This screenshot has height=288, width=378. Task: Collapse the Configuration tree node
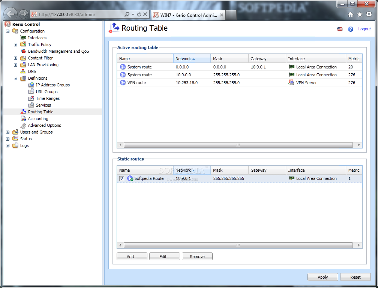point(8,31)
